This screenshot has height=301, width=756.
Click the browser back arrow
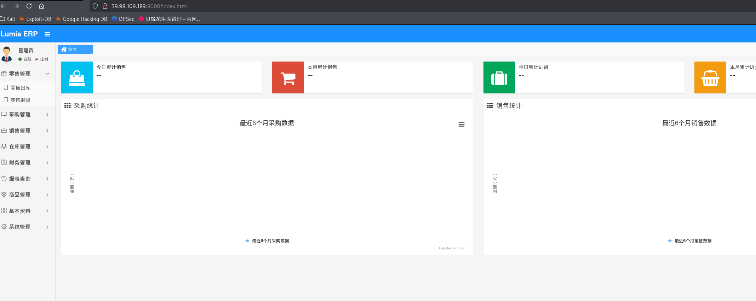pyautogui.click(x=4, y=6)
